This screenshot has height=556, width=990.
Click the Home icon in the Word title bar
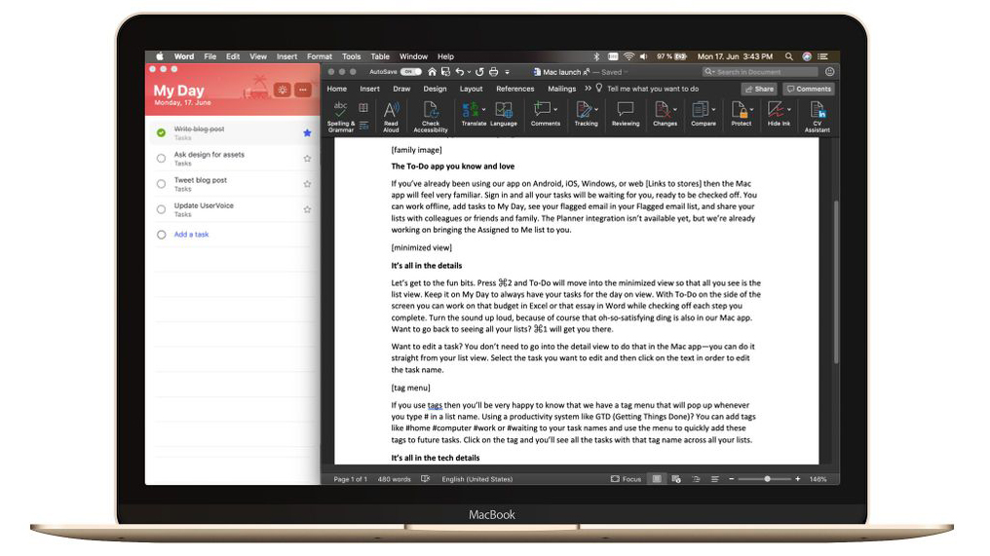tap(432, 72)
